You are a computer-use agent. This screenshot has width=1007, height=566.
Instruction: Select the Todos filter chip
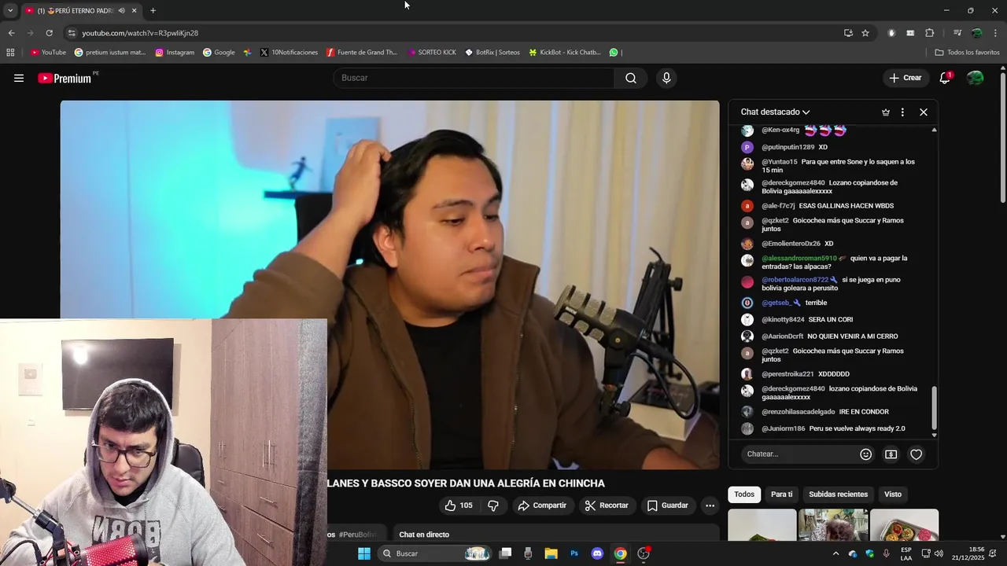[744, 494]
